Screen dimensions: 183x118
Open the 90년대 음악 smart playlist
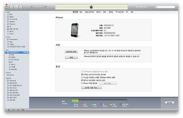[12, 83]
